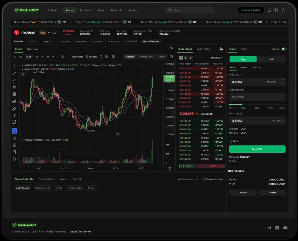Set amount slider to 75%
This screenshot has height=241, width=298.
click(x=271, y=104)
